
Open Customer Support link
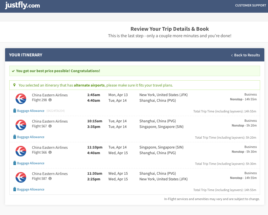pyautogui.click(x=251, y=5)
